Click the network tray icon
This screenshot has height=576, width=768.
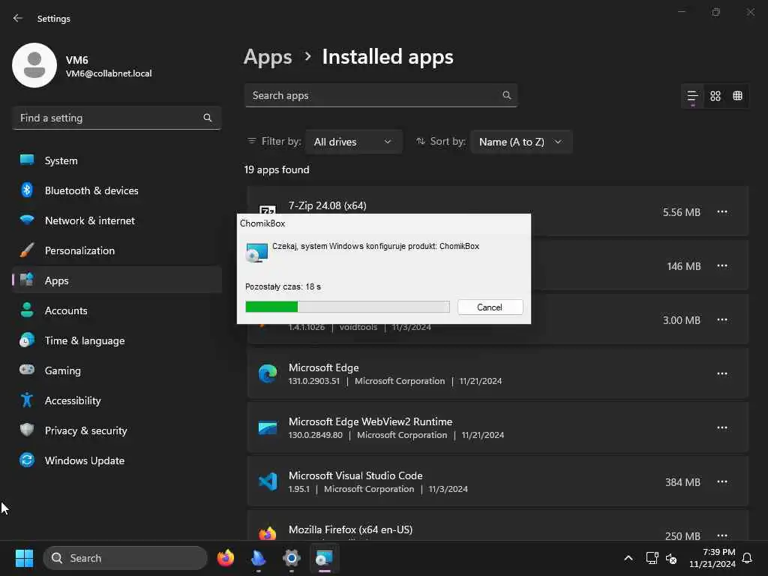point(652,558)
